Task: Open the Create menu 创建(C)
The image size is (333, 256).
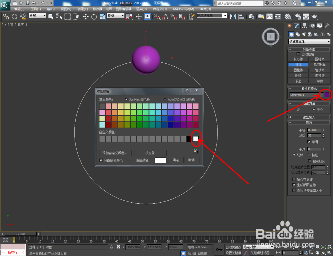Action: [83, 9]
